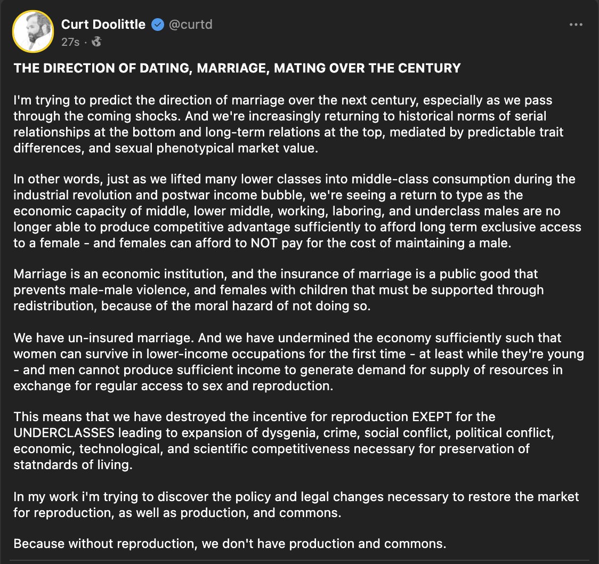
Task: Click the 27s post timestamp
Action: [x=70, y=42]
